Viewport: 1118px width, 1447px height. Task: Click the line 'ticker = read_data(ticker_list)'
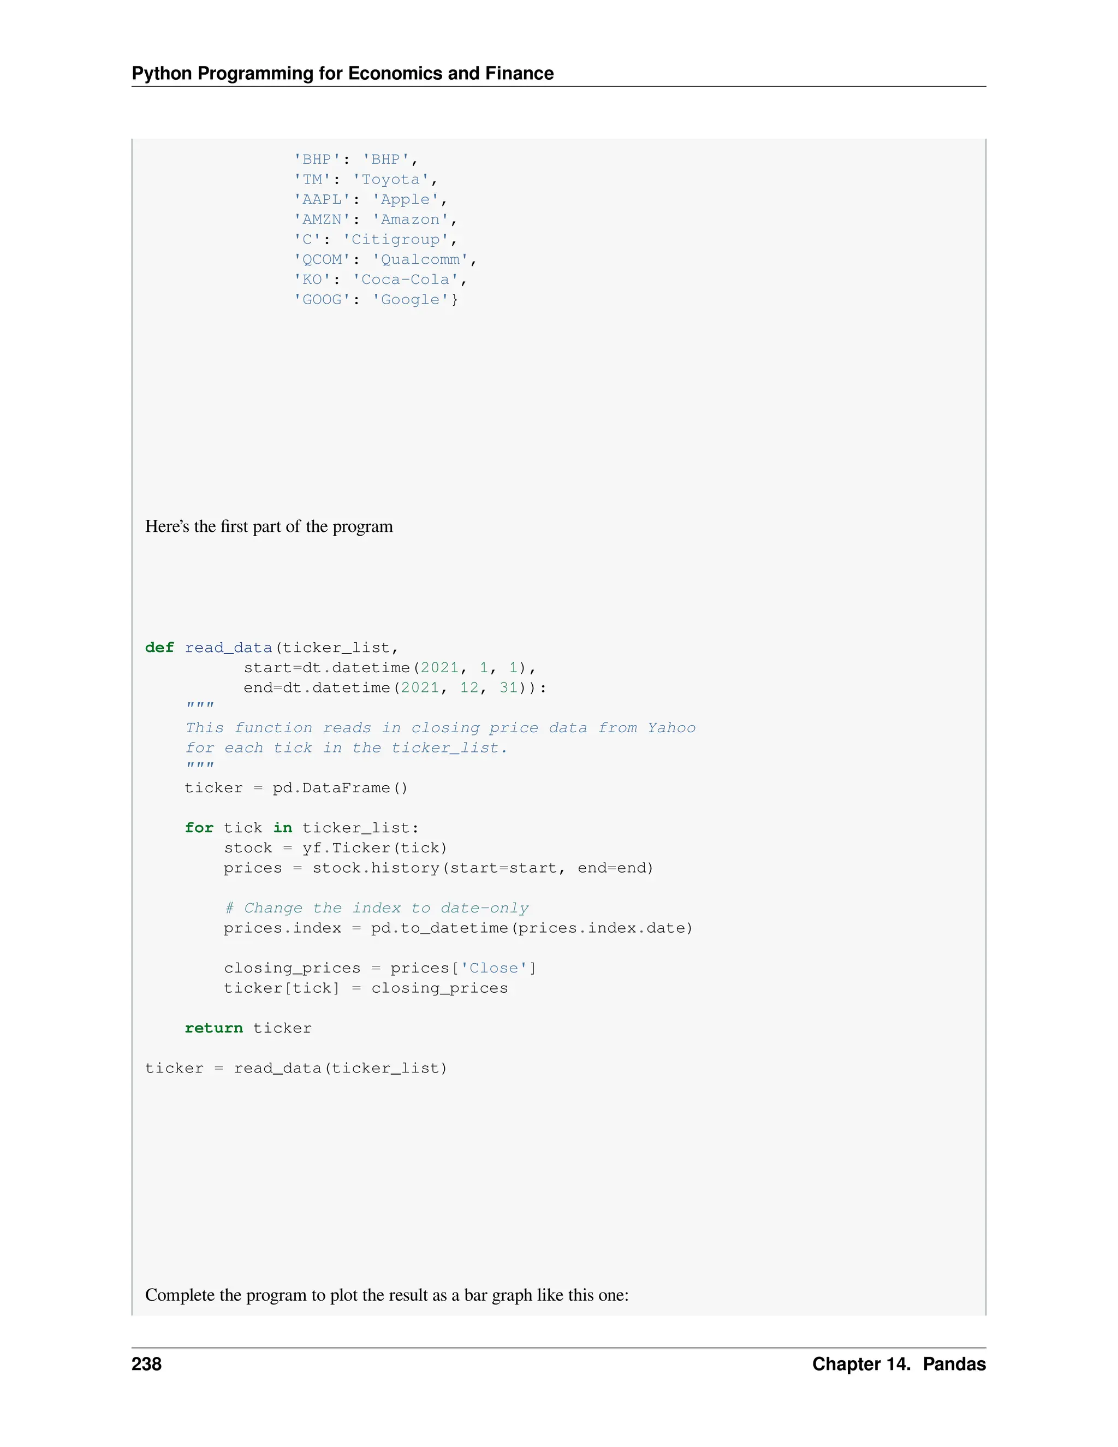click(297, 1069)
